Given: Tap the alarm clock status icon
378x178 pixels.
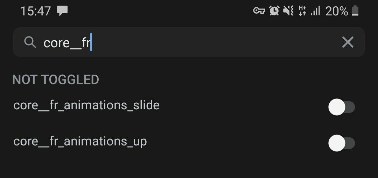Looking at the screenshot, I should (x=274, y=11).
